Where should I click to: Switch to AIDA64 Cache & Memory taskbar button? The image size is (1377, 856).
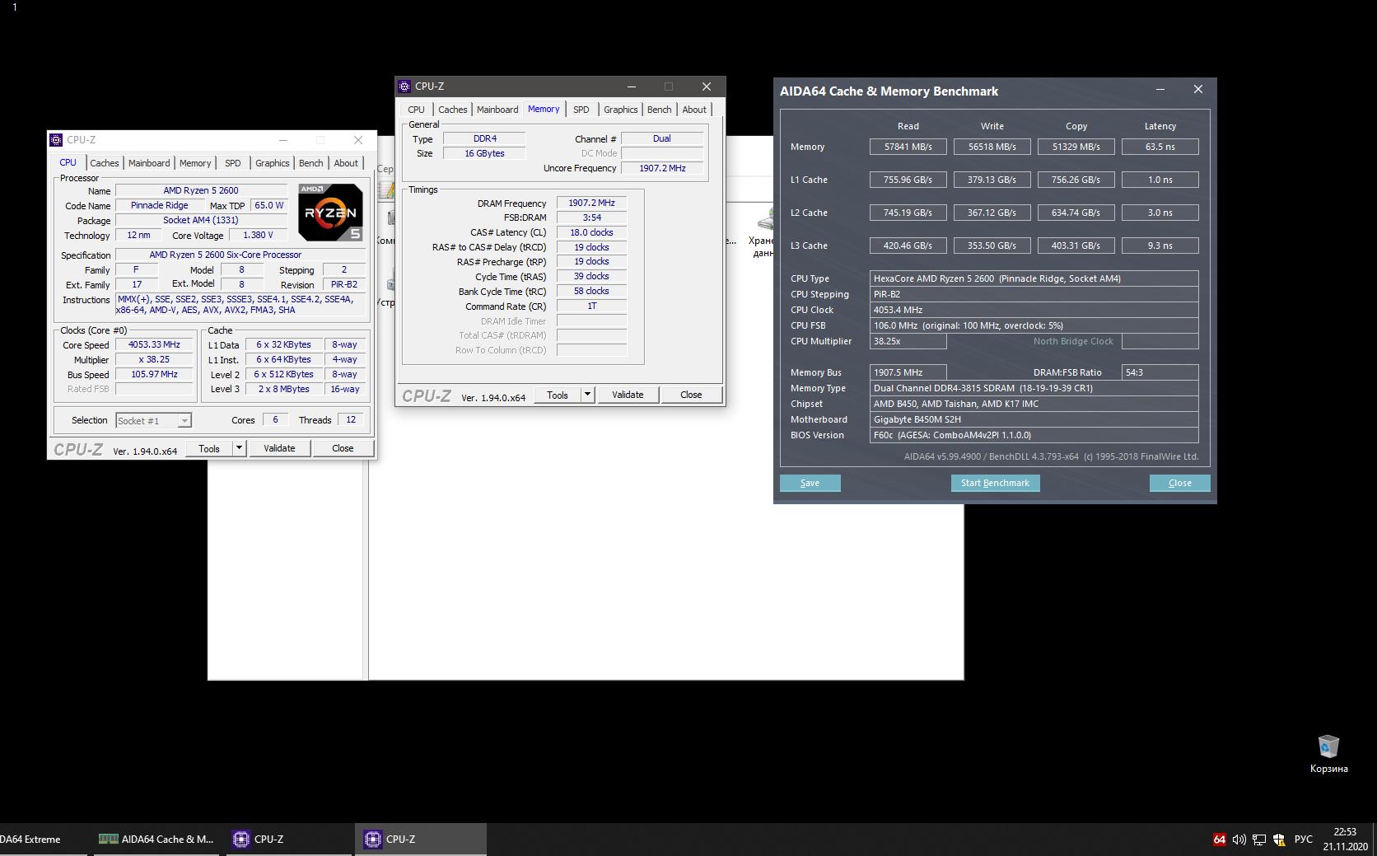tap(156, 840)
